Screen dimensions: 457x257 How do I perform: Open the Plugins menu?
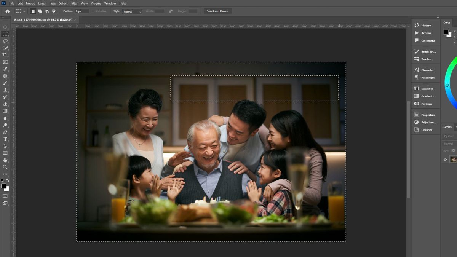tap(96, 3)
